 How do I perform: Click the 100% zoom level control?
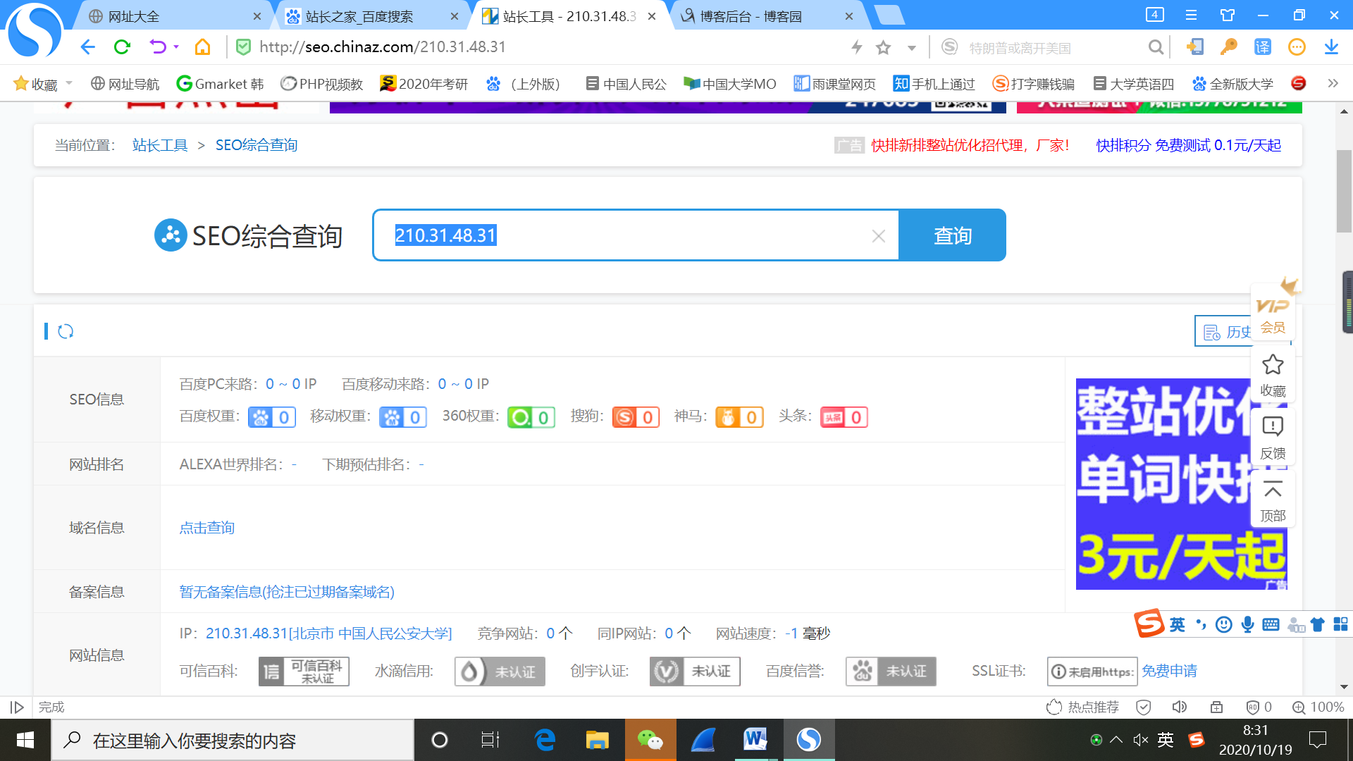coord(1318,707)
